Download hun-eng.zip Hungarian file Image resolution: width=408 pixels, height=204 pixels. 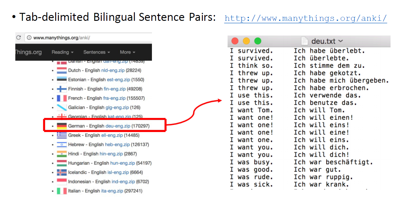coord(123,163)
